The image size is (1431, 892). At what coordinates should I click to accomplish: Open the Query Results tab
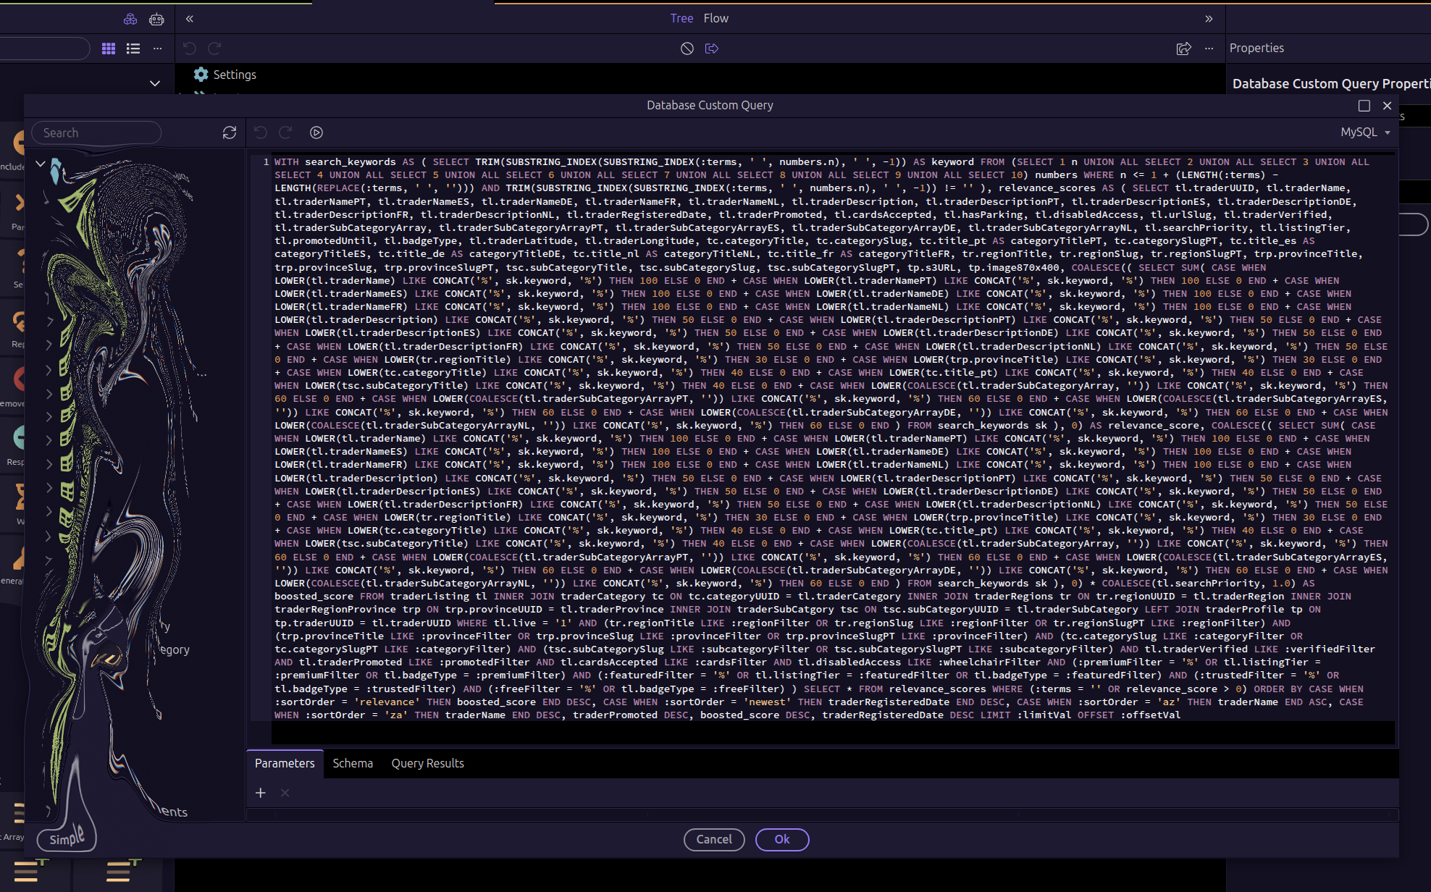[x=427, y=763]
